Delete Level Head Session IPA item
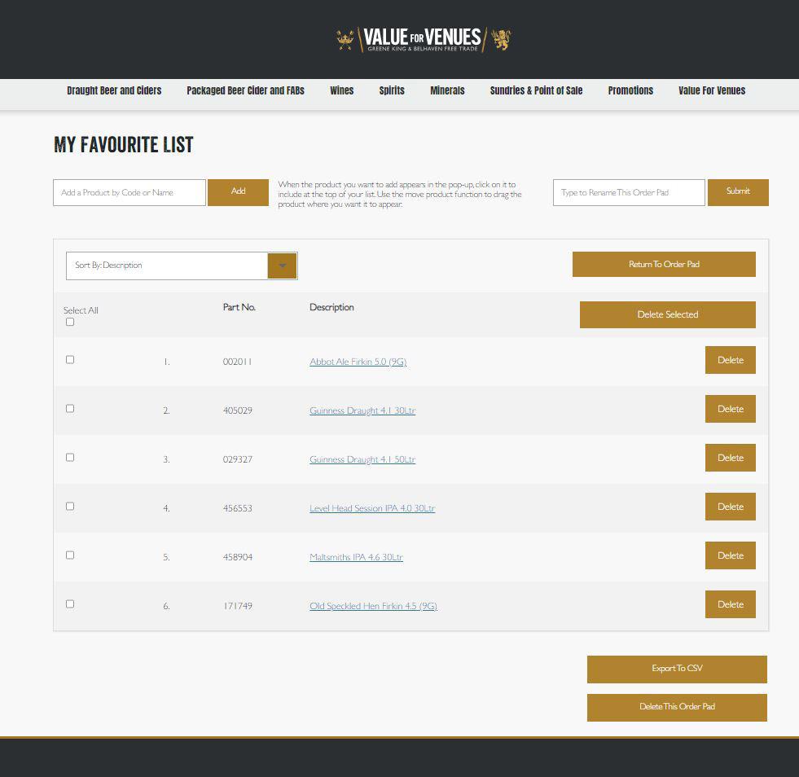 coord(731,507)
